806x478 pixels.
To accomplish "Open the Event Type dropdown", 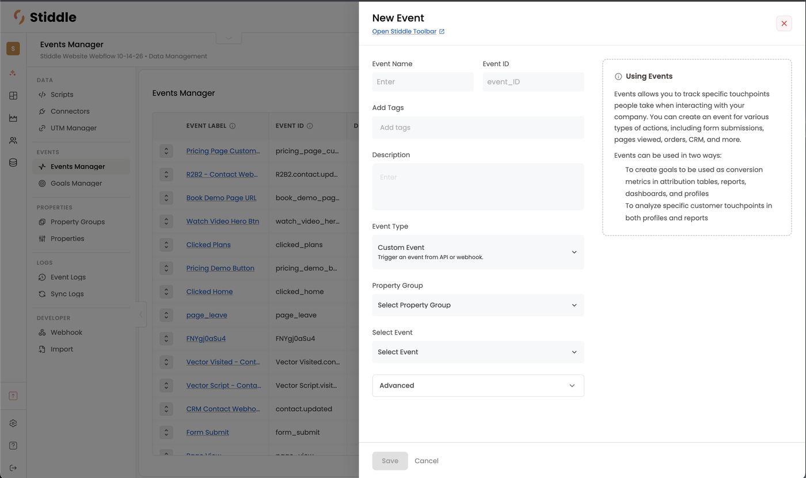I will 478,252.
